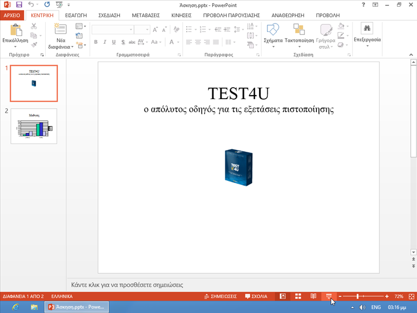Image resolution: width=417 pixels, height=313 pixels.
Task: Increase the font size
Action: (155, 29)
